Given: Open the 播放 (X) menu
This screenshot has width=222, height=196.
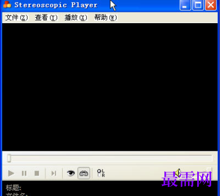Looking at the screenshot, I should pos(76,18).
